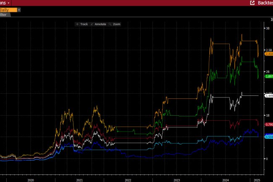
Task: Click the pop-out export icon in the red bar
Action: tap(252, 3)
